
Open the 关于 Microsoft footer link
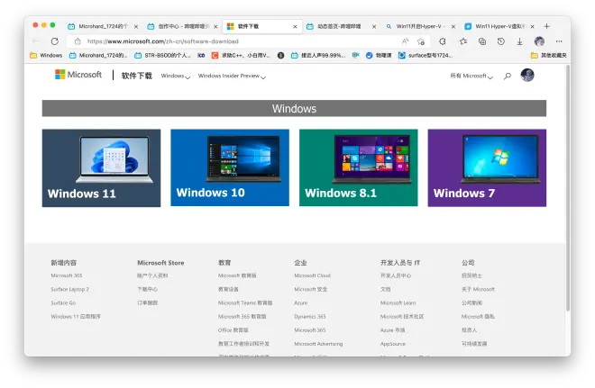tap(478, 289)
